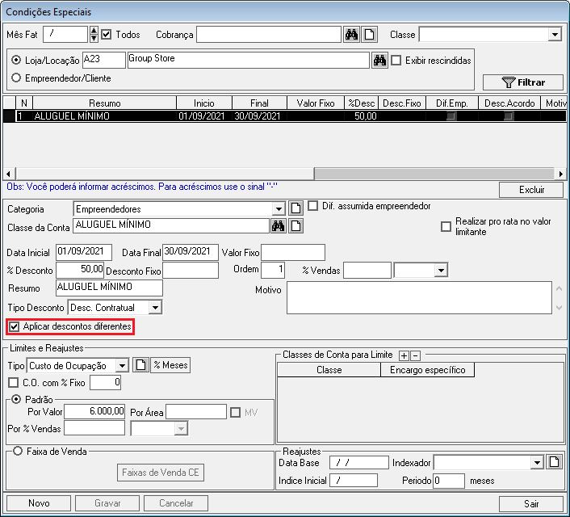Click the Indice Inicial field
570x517 pixels.
tap(354, 481)
